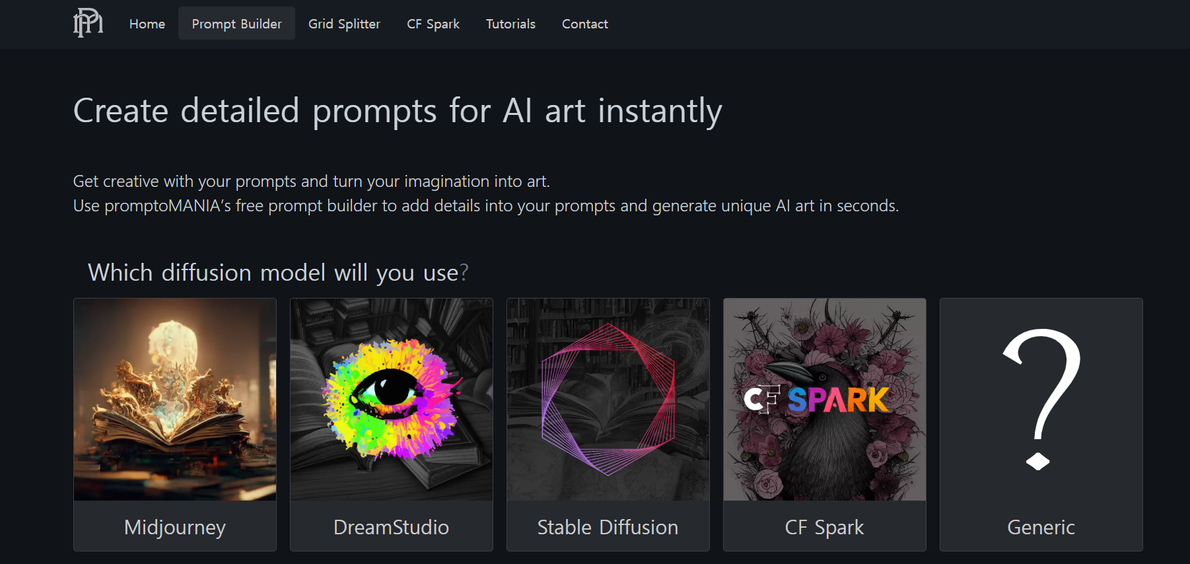Select the CF Spark crow image

825,400
